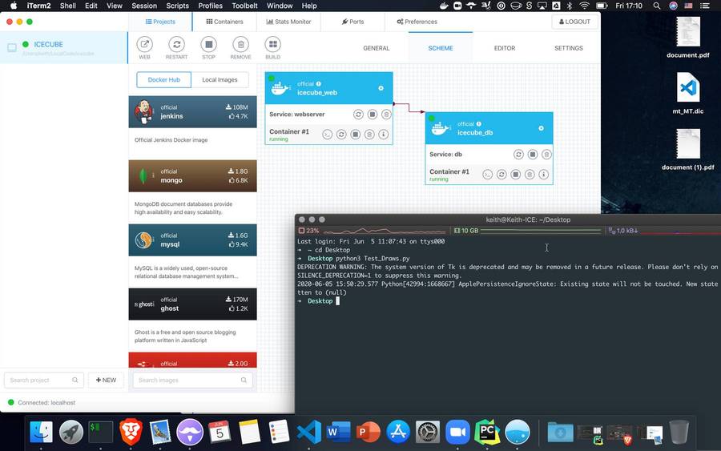Create a new project with NEW button
721x451 pixels.
(106, 380)
